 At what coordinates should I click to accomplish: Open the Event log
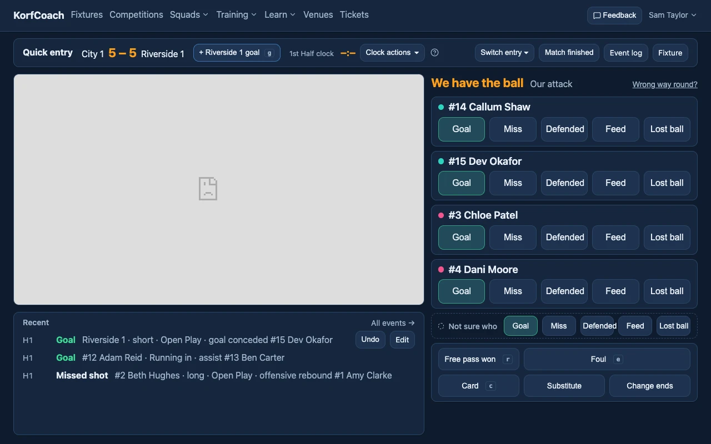pos(626,53)
